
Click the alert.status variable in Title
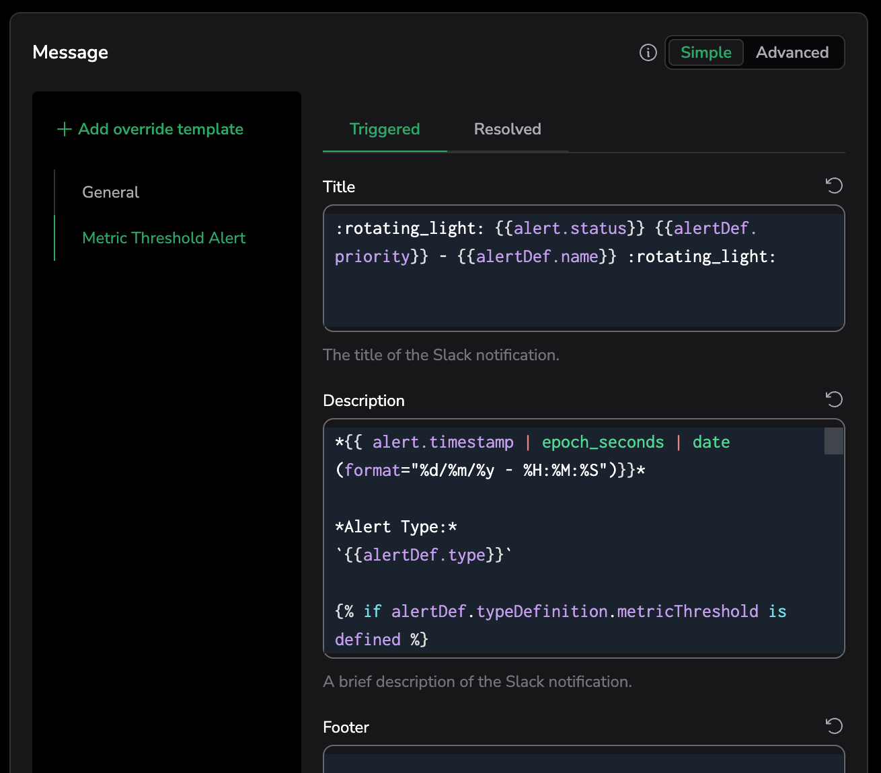570,229
